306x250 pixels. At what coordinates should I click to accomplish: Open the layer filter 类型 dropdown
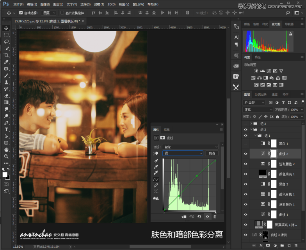254,102
